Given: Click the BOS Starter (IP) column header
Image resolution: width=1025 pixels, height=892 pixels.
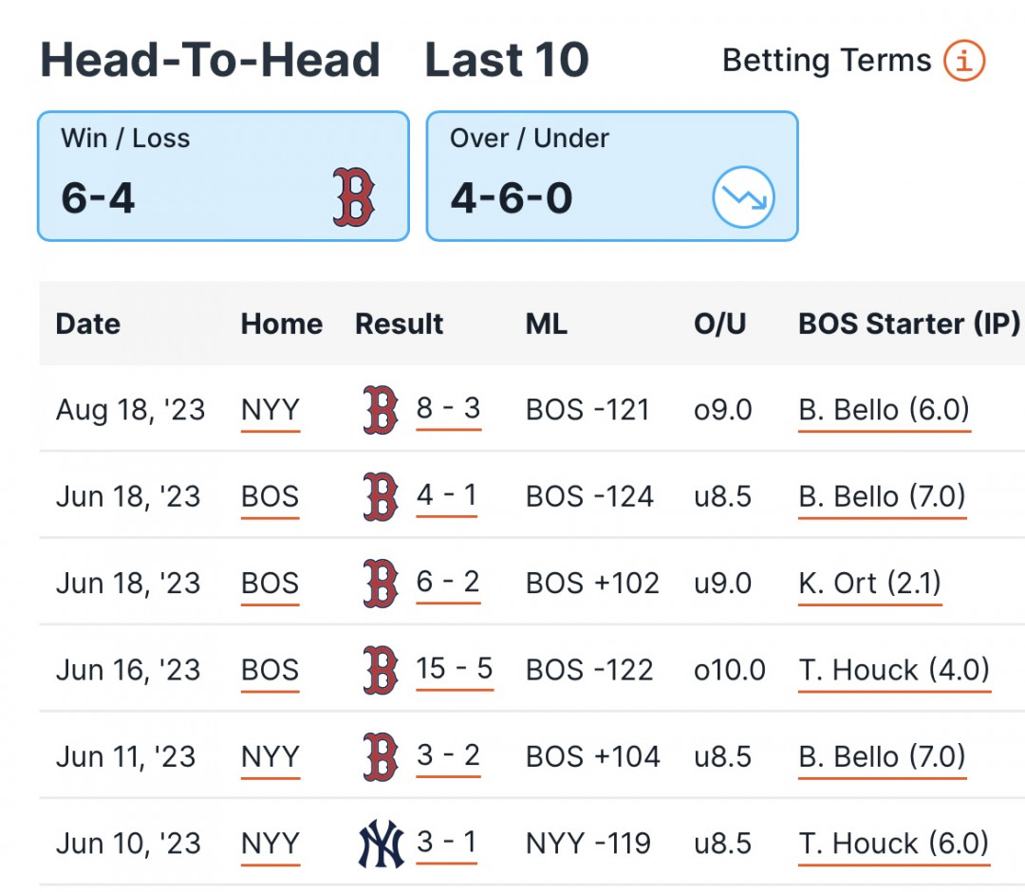Looking at the screenshot, I should (x=908, y=324).
